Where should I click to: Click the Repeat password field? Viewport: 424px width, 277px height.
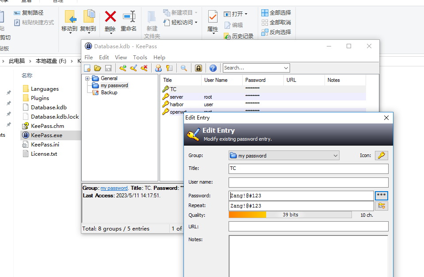(x=301, y=206)
